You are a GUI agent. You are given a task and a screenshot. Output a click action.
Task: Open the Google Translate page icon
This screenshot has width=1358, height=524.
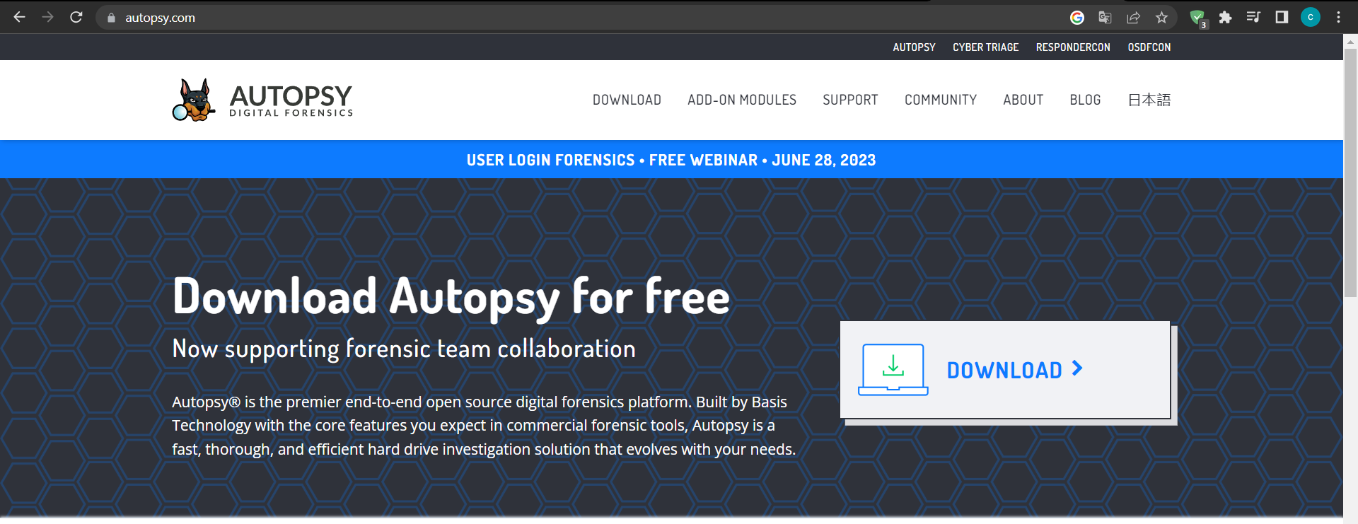tap(1105, 18)
